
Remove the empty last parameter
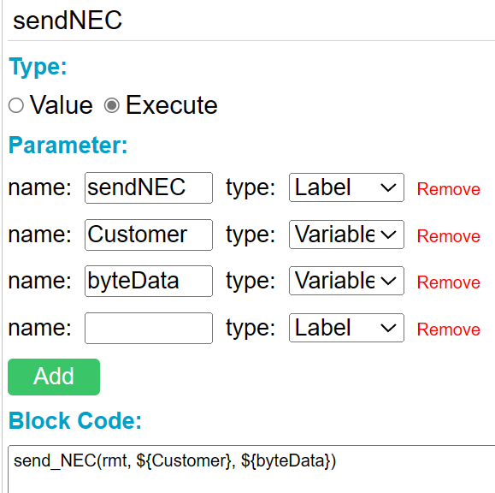pos(448,330)
